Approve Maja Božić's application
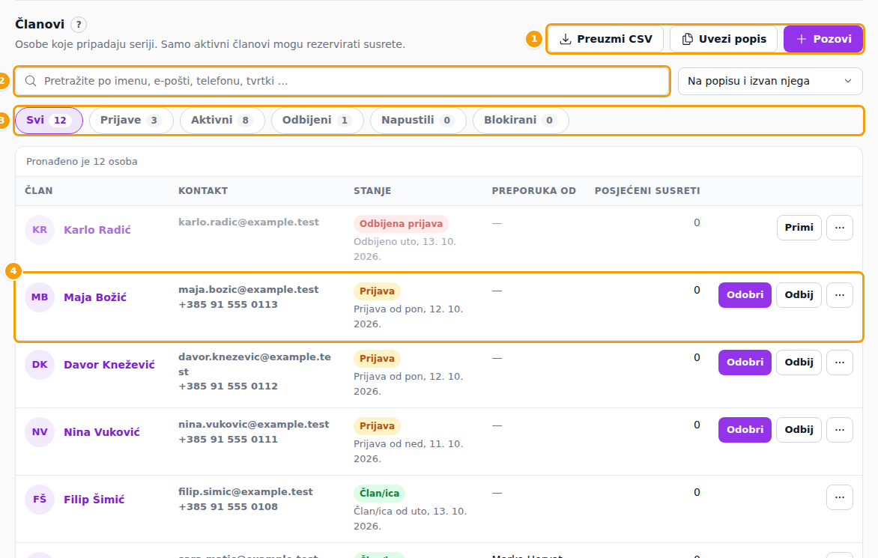Image resolution: width=878 pixels, height=558 pixels. click(745, 295)
